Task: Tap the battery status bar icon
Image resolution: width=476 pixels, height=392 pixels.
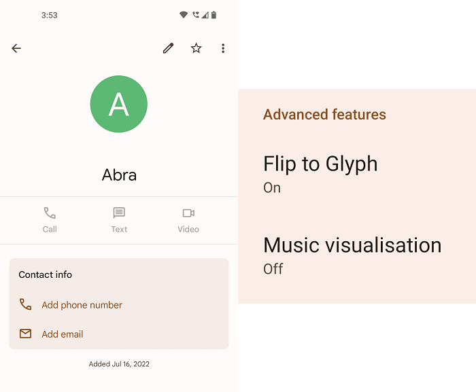Action: point(214,15)
